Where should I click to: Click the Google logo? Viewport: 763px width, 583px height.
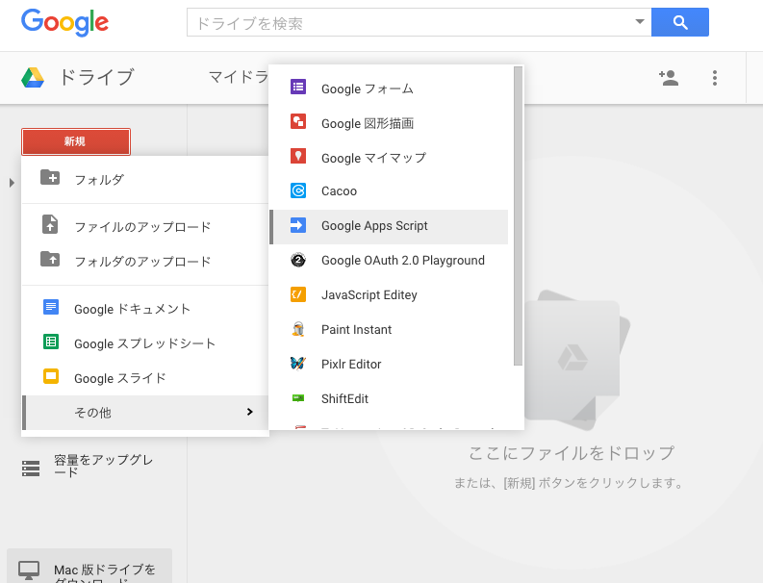point(64,22)
